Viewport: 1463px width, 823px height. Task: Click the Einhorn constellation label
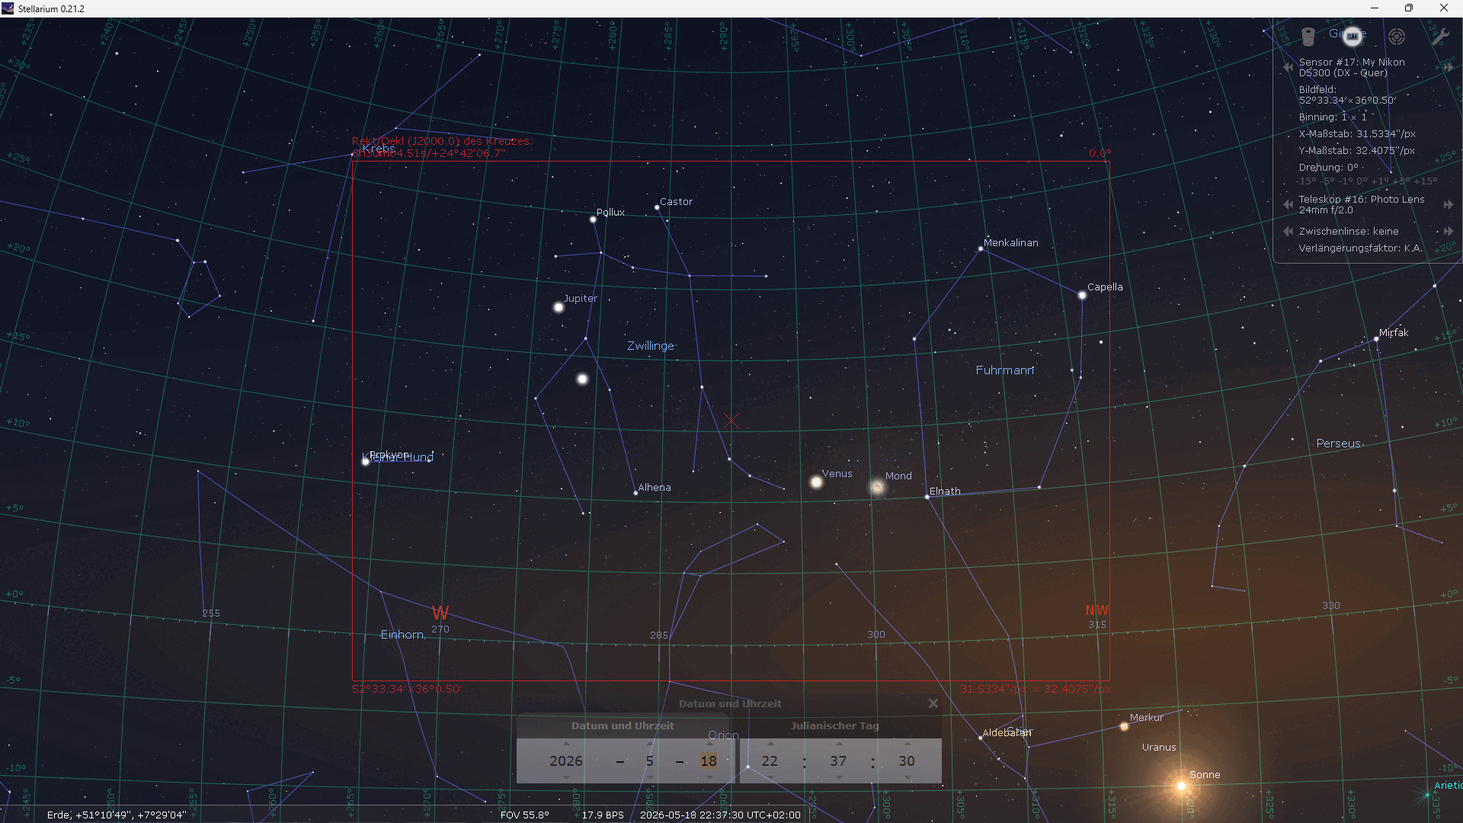[402, 635]
